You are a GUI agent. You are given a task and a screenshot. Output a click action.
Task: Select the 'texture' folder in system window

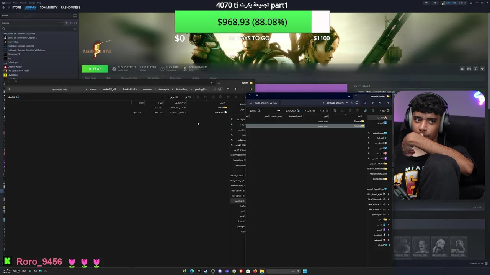coord(222,107)
